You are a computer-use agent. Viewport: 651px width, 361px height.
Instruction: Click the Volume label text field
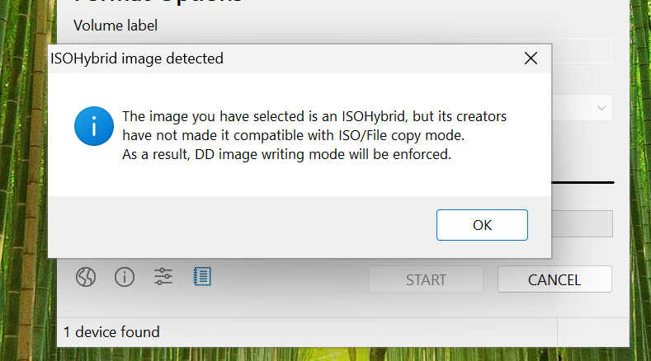pyautogui.click(x=582, y=50)
